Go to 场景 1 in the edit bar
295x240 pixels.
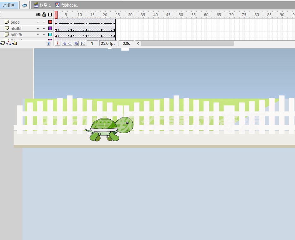click(x=45, y=5)
